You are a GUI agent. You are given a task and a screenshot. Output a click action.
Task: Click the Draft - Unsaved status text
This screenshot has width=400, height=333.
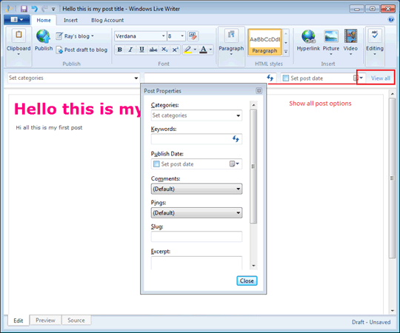[371, 322]
